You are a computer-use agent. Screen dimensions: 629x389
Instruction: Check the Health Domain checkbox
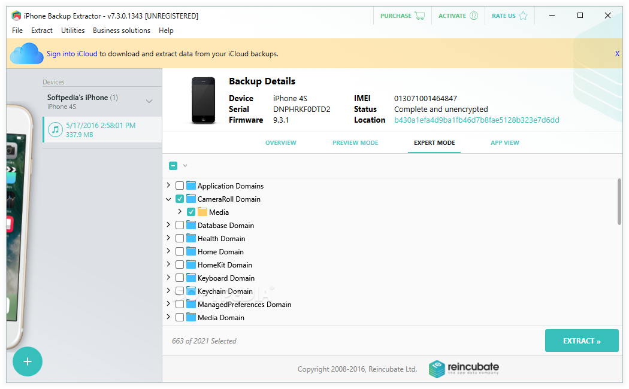click(x=180, y=238)
